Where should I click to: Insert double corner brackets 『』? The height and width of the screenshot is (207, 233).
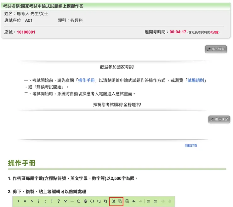pos(106,201)
